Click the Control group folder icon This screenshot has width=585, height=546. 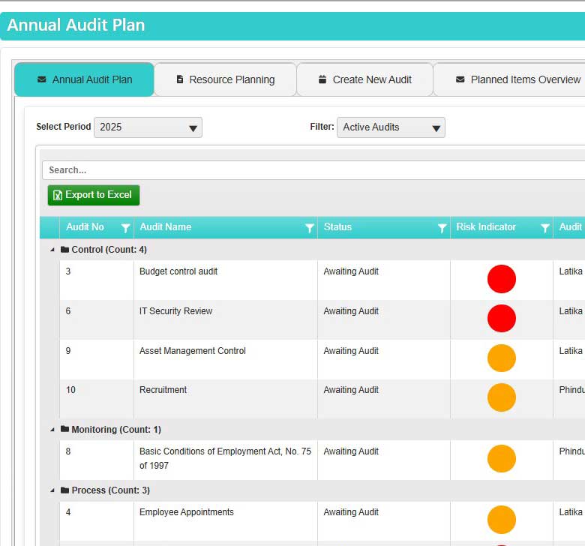click(65, 249)
